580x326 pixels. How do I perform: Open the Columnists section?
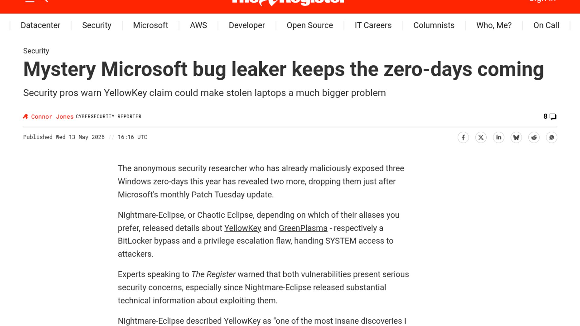point(434,25)
